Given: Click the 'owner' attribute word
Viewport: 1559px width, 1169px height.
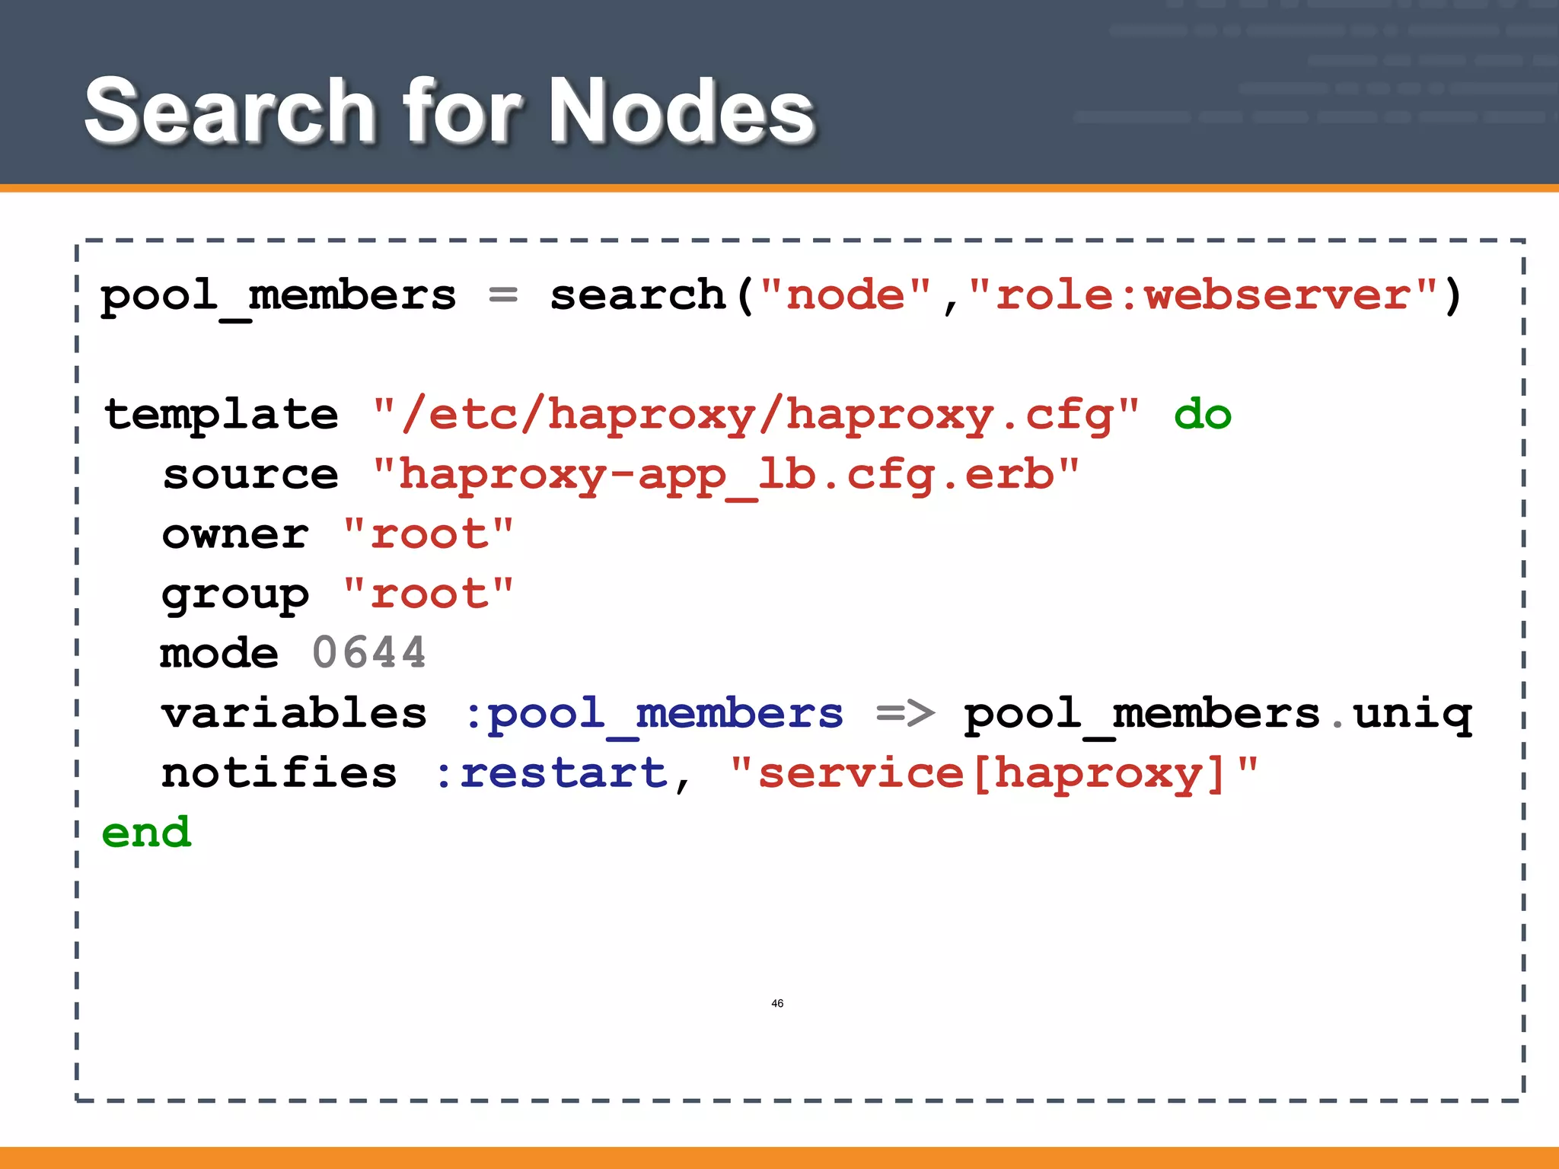Looking at the screenshot, I should [x=235, y=534].
